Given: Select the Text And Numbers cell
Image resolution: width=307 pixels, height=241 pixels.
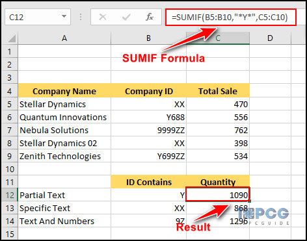Looking at the screenshot, I should [x=64, y=221].
